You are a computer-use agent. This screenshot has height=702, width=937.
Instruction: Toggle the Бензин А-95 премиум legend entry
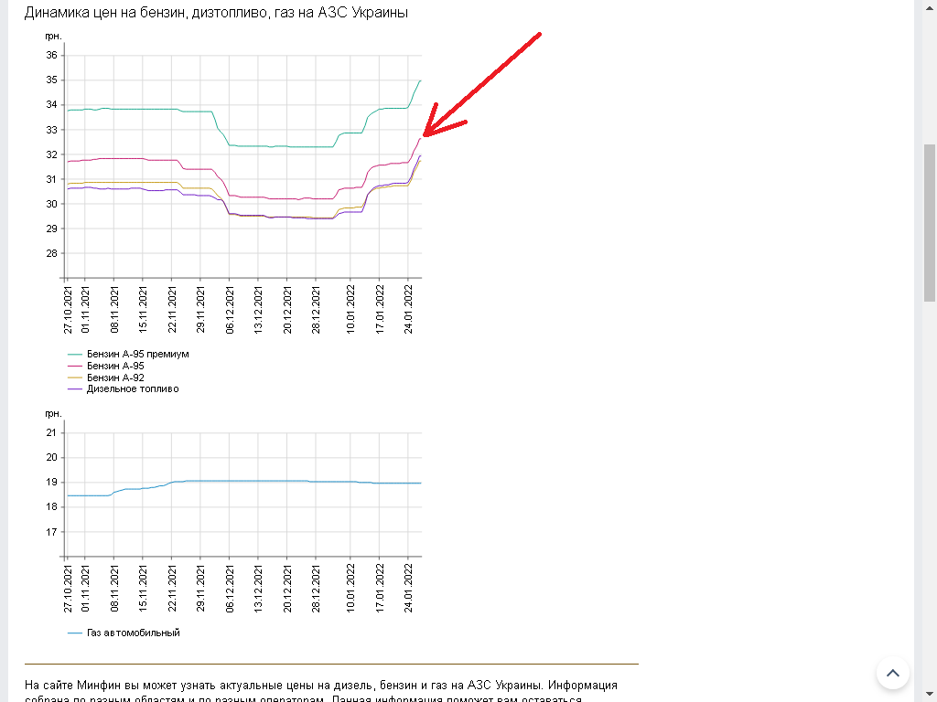click(x=137, y=354)
